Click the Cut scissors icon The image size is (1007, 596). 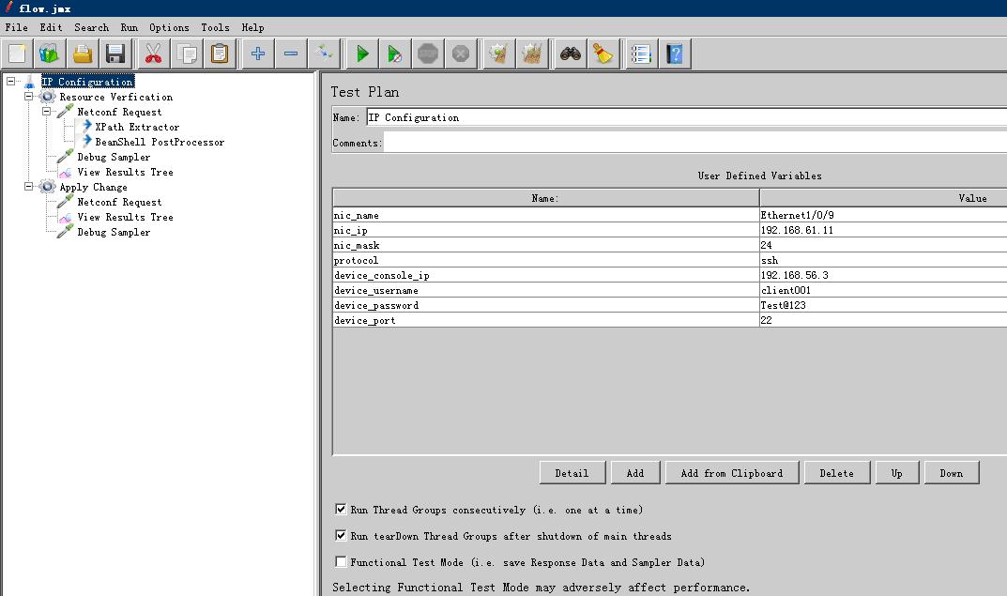[153, 54]
